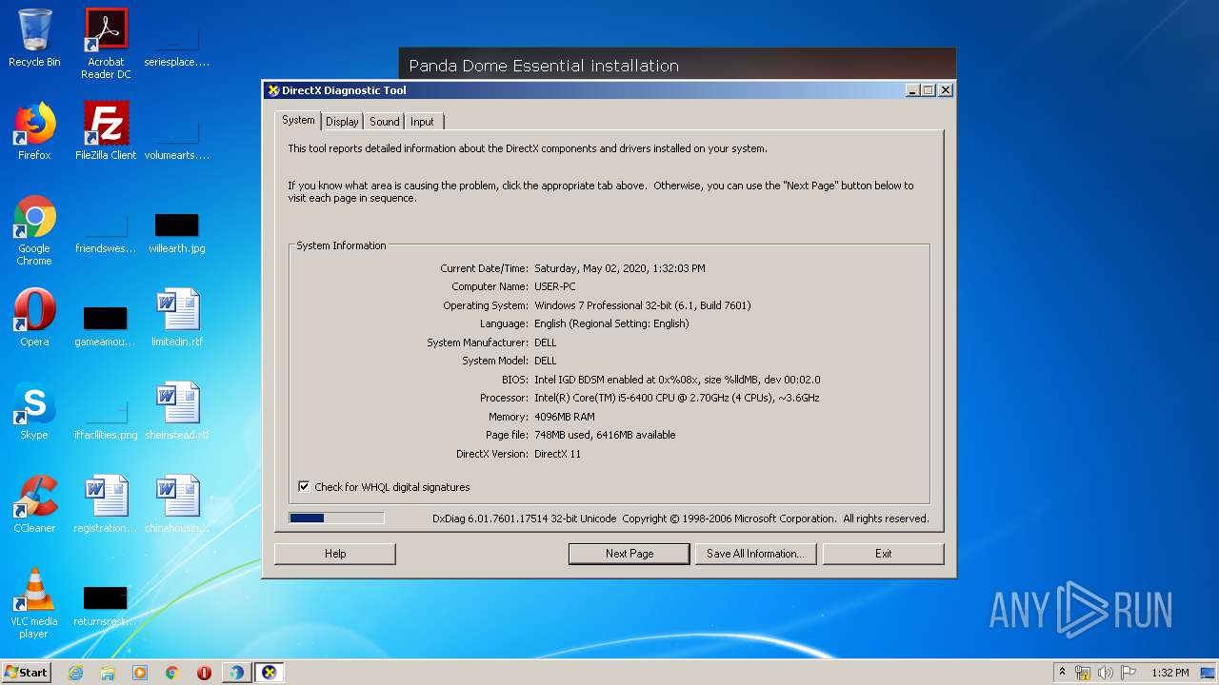
Task: Switch to the System tab
Action: [298, 121]
